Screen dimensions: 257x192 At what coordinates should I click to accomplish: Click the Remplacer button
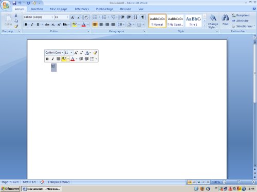point(241,15)
